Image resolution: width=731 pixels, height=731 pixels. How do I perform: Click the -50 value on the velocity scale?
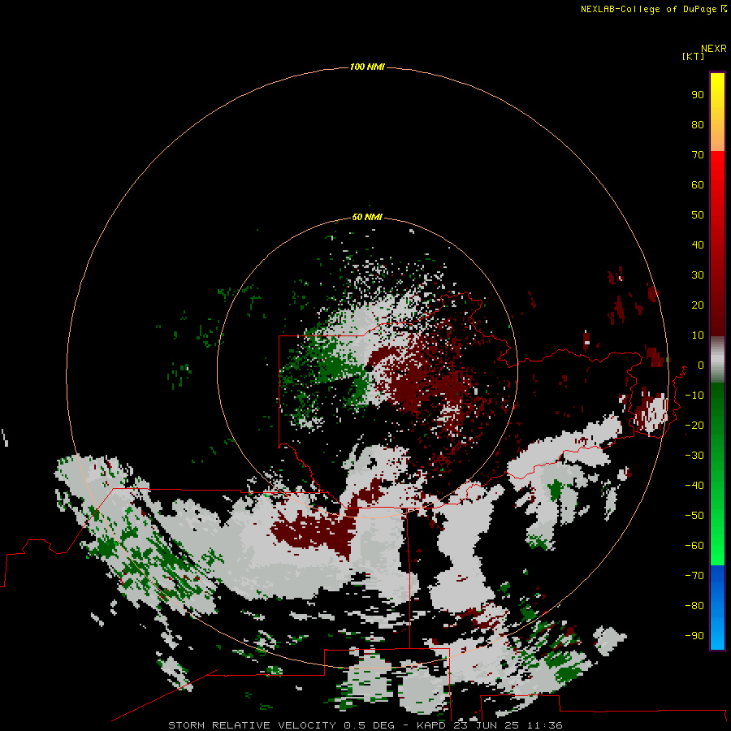[x=694, y=516]
